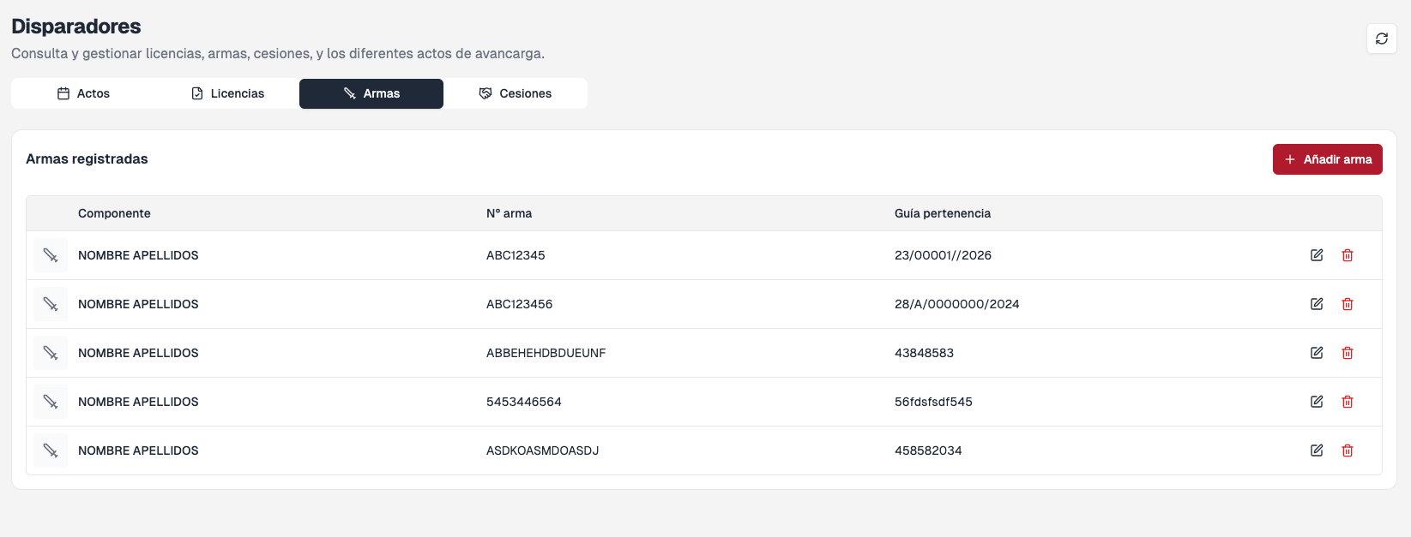Viewport: 1411px width, 537px height.
Task: Delete the weapon numbered ABC12345
Action: click(x=1348, y=255)
